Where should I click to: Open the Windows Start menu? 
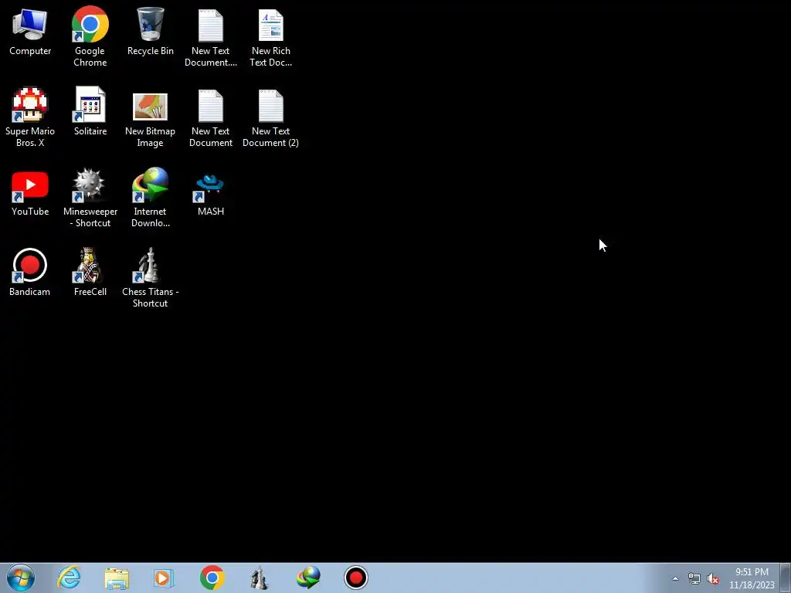(21, 578)
